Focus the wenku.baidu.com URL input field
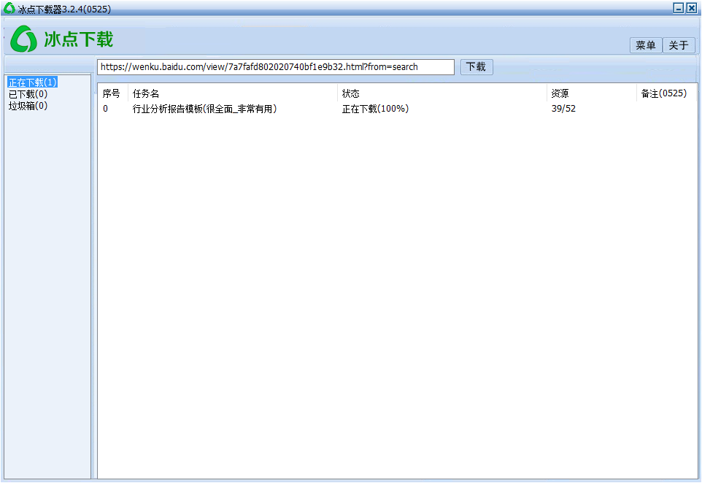The image size is (702, 483). click(275, 67)
